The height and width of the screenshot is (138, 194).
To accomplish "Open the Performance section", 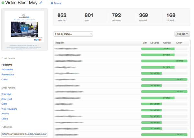I will pos(8,75).
